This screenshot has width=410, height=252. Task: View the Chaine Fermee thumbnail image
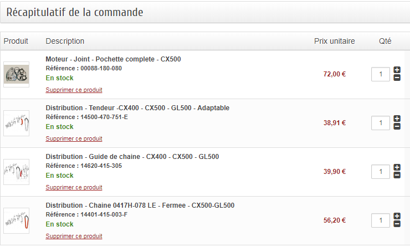pyautogui.click(x=16, y=220)
